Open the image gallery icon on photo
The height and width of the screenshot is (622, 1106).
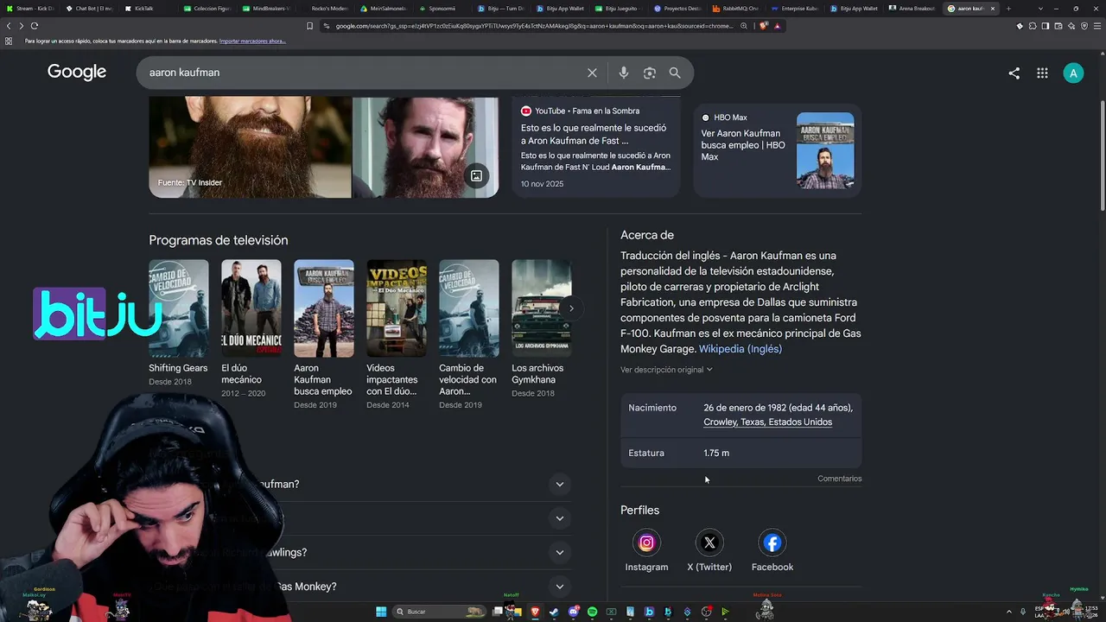pyautogui.click(x=476, y=176)
